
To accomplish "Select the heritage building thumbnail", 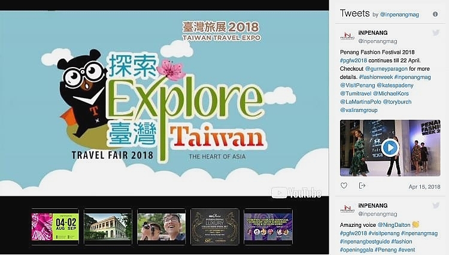I will tap(108, 227).
